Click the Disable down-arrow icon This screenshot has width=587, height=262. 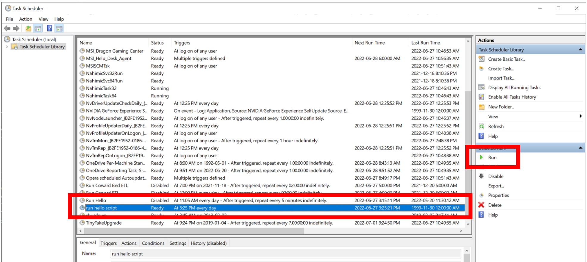tap(481, 176)
